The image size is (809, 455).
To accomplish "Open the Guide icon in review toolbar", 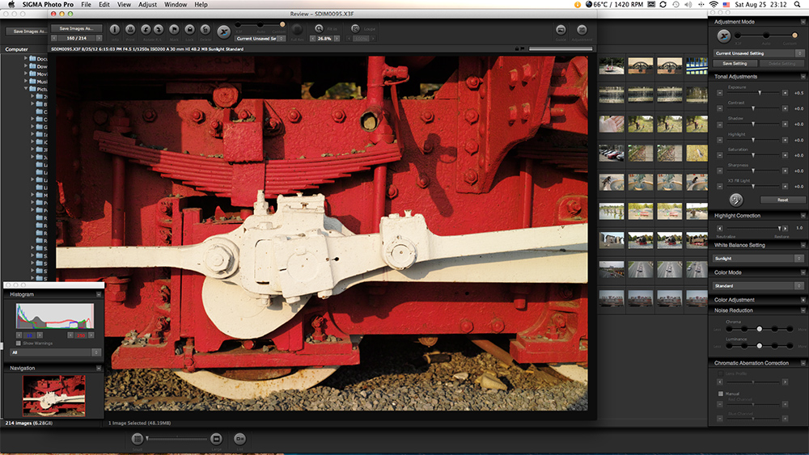I will tap(561, 30).
